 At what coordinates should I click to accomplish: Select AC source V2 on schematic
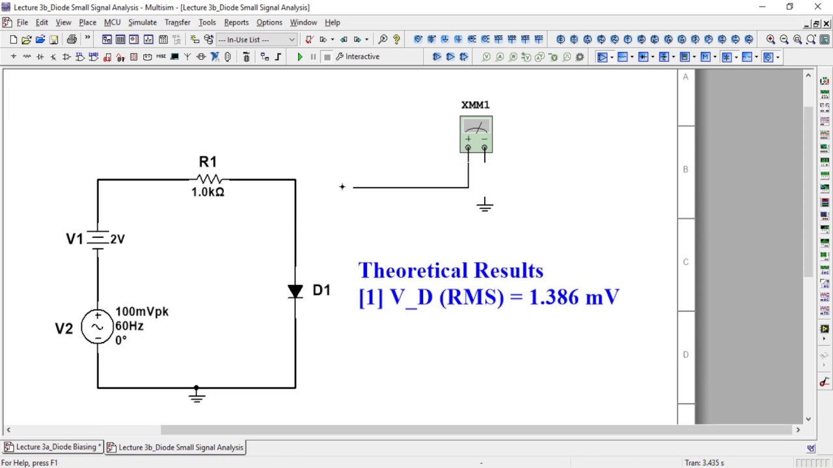click(x=97, y=326)
